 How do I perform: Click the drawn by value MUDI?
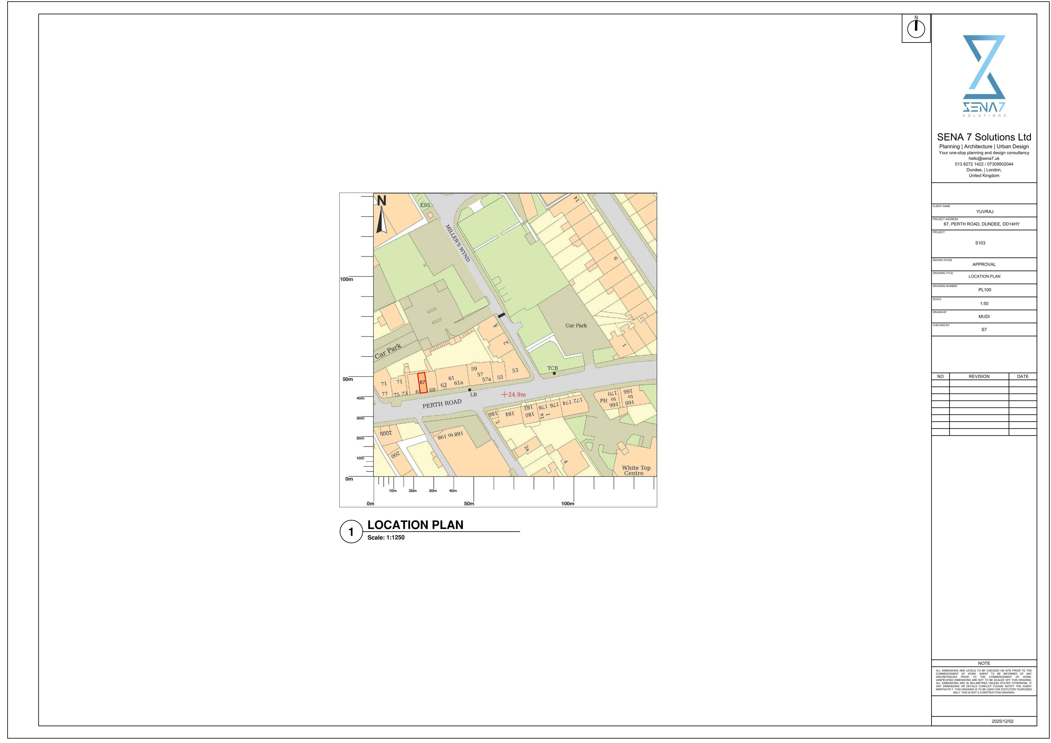coord(984,317)
